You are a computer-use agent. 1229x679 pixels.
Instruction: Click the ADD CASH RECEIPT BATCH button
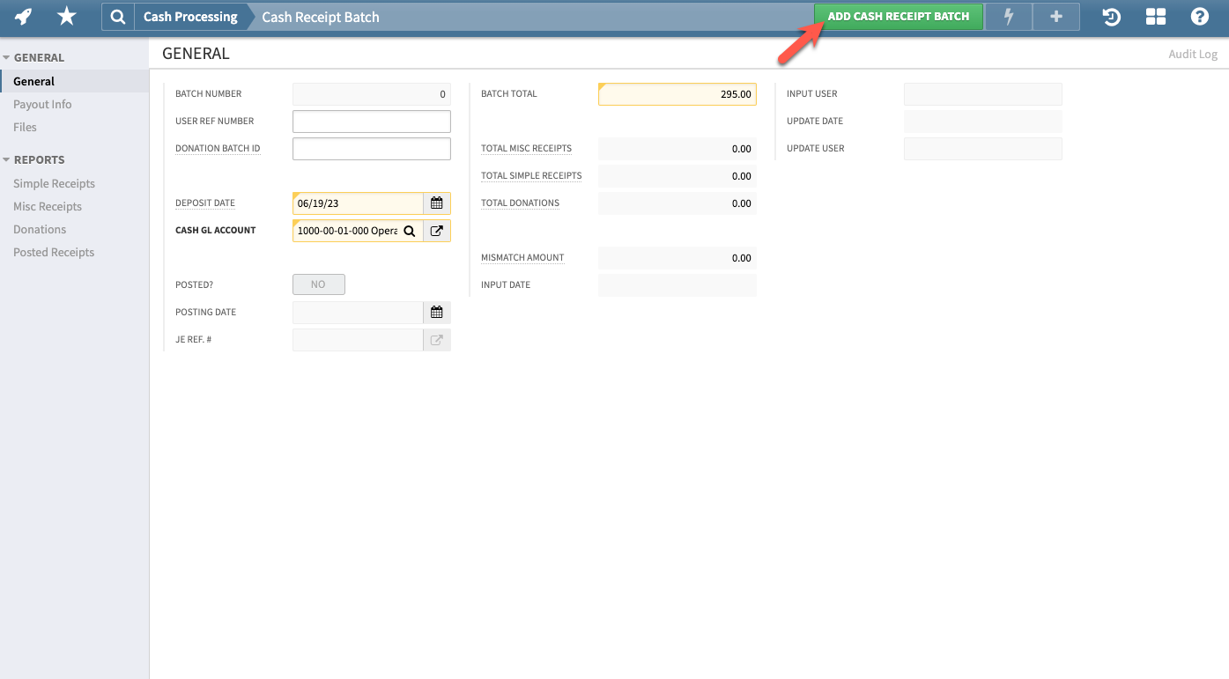(898, 16)
